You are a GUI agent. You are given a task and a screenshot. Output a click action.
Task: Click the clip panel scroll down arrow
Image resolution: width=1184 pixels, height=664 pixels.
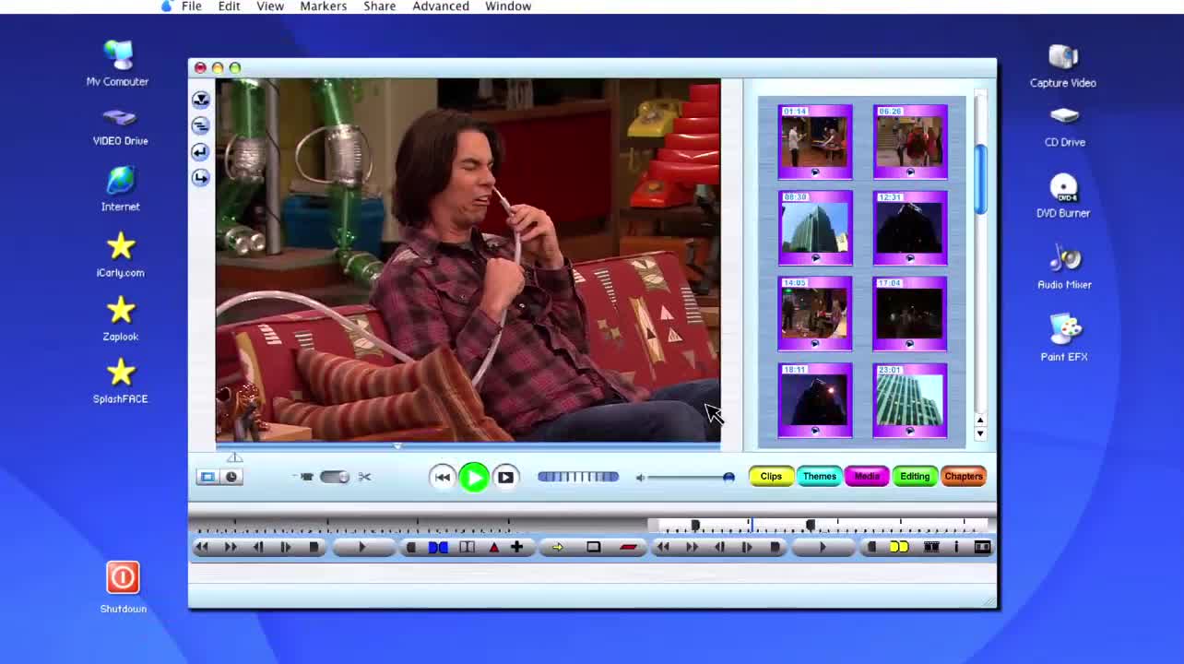[980, 433]
